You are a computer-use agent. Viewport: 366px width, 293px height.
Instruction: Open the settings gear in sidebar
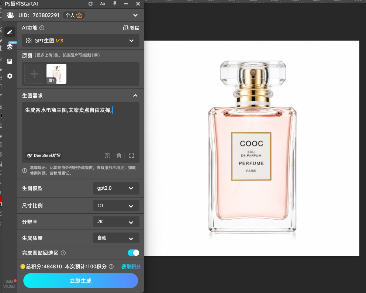pyautogui.click(x=10, y=76)
